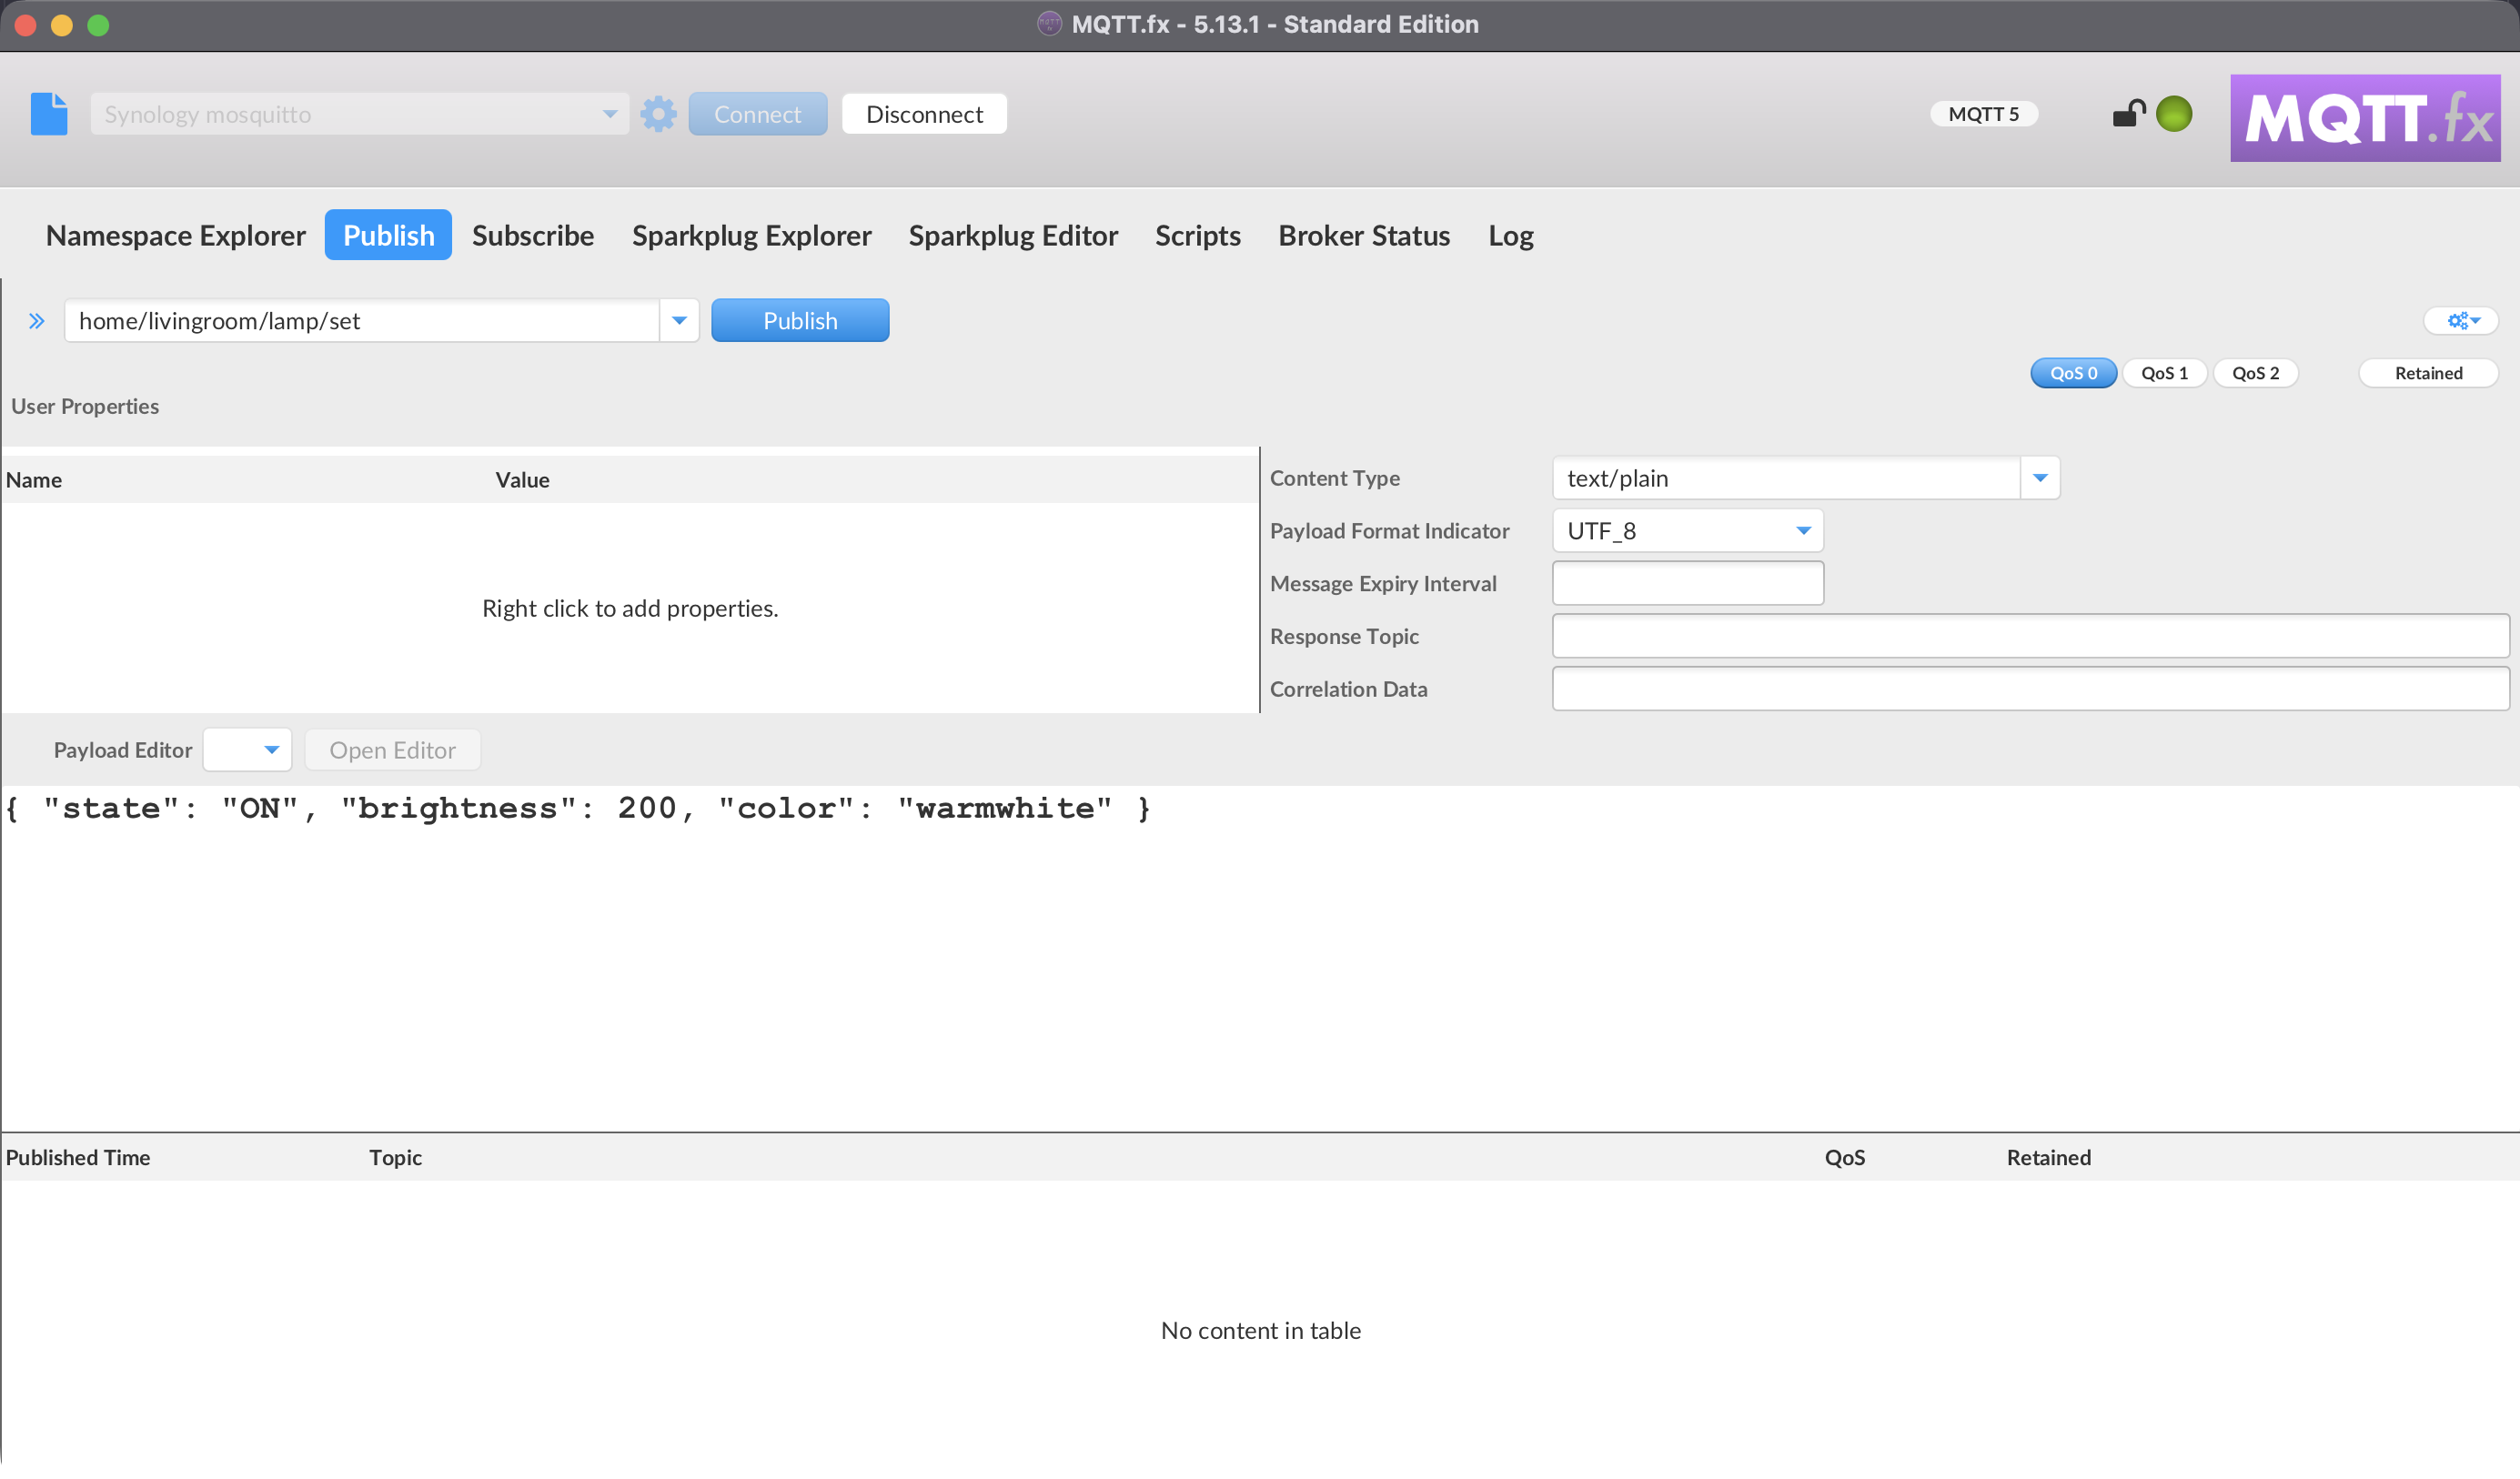Switch to Namespace Explorer tab
This screenshot has width=2520, height=1479.
point(175,236)
